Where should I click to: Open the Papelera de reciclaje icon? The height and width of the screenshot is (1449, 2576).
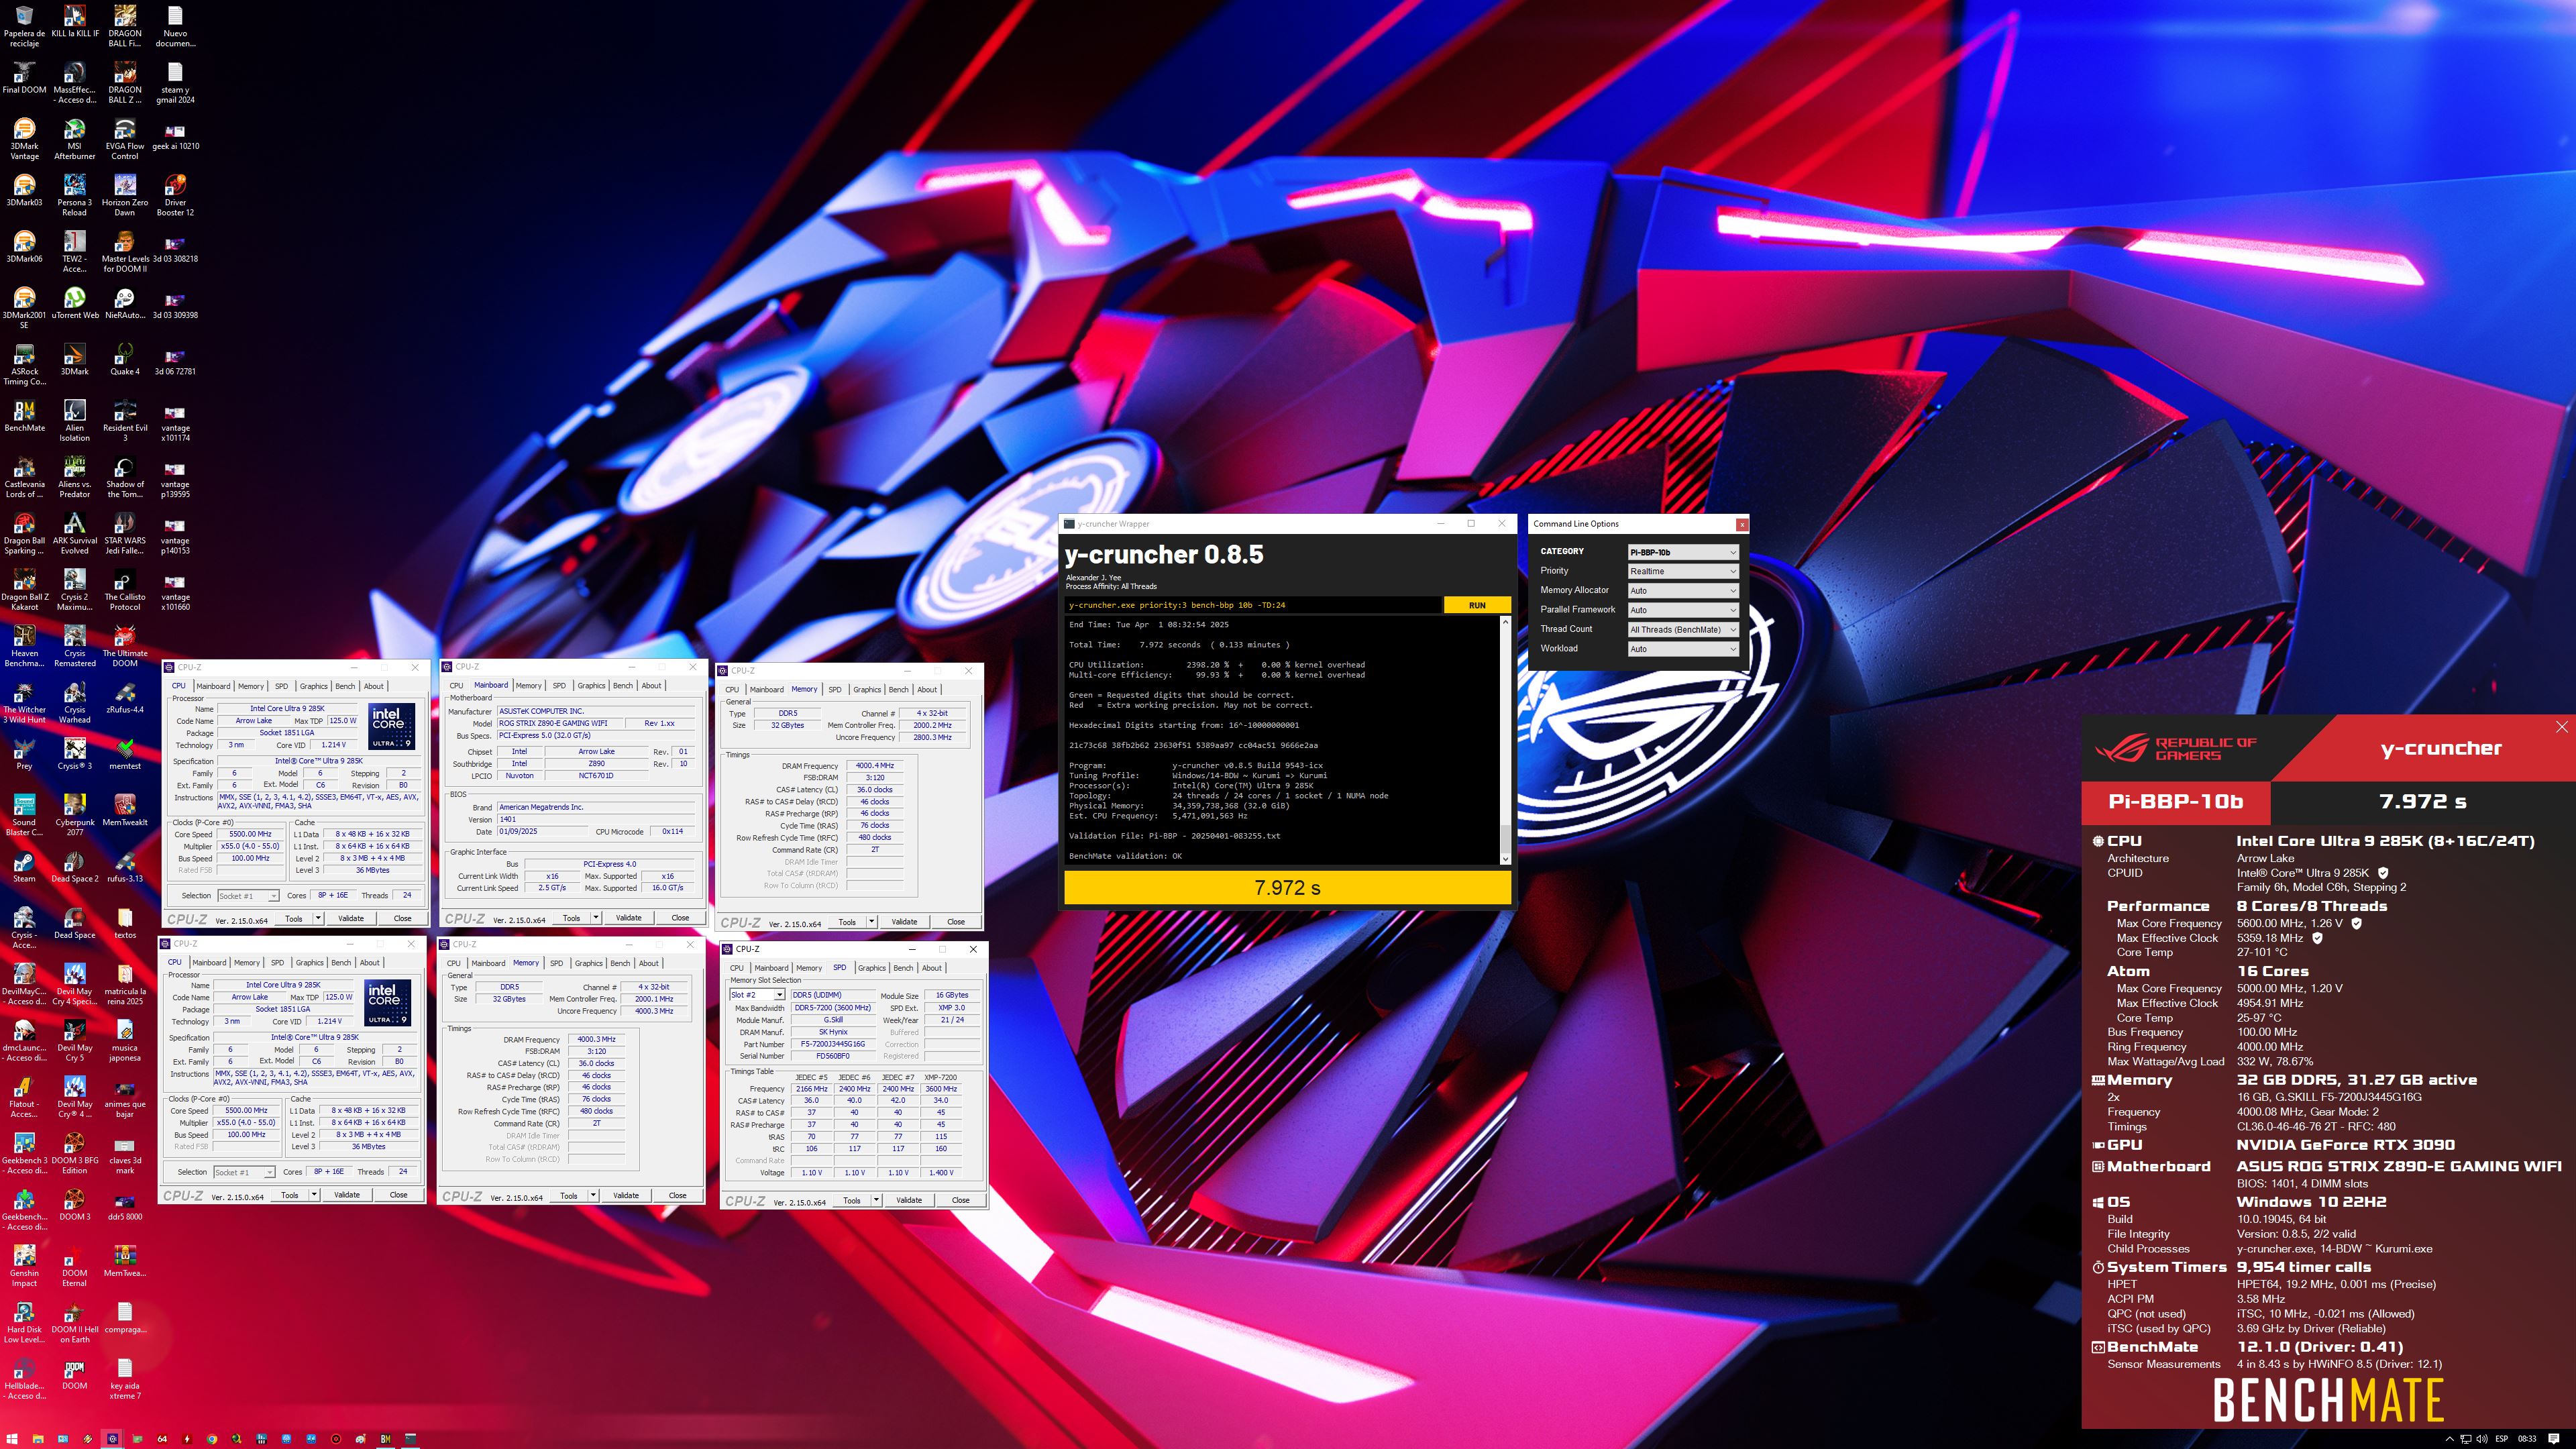pos(24,26)
